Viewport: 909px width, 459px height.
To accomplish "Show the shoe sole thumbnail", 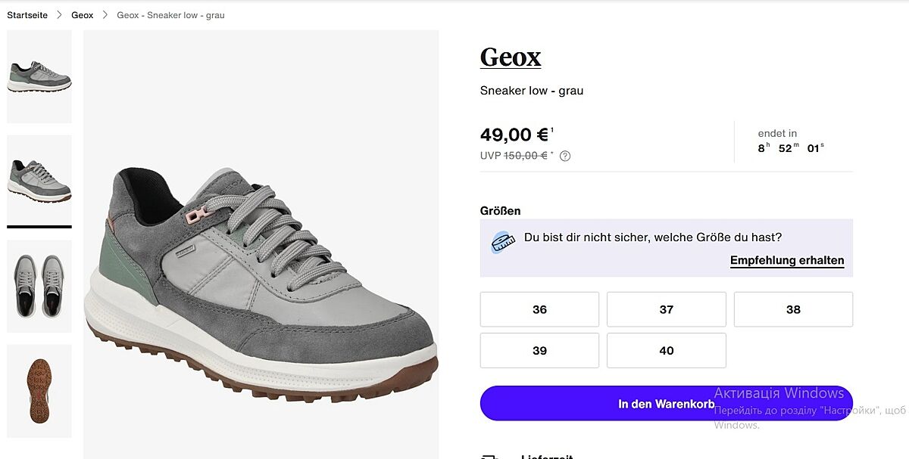I will click(x=39, y=390).
